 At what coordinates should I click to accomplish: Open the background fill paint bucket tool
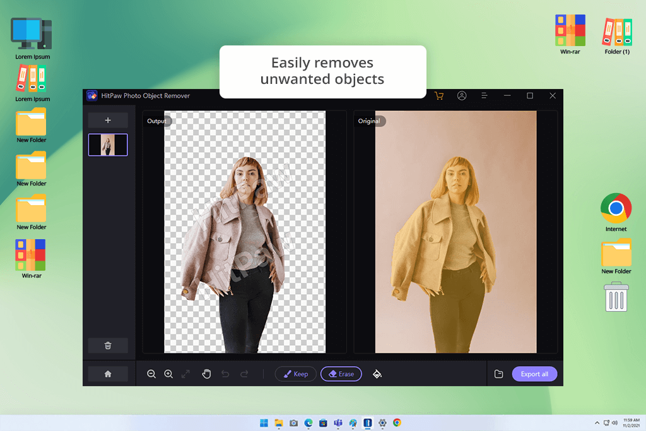377,374
